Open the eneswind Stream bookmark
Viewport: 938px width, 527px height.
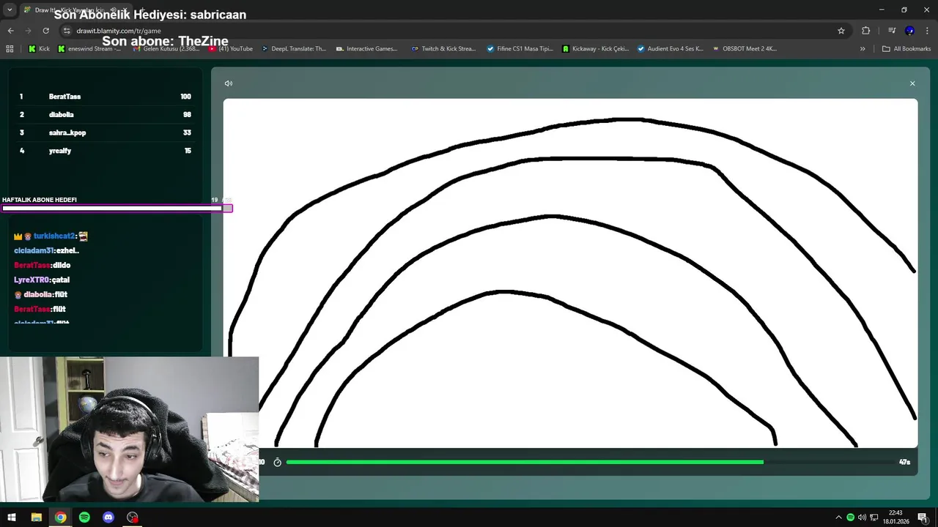pos(89,49)
